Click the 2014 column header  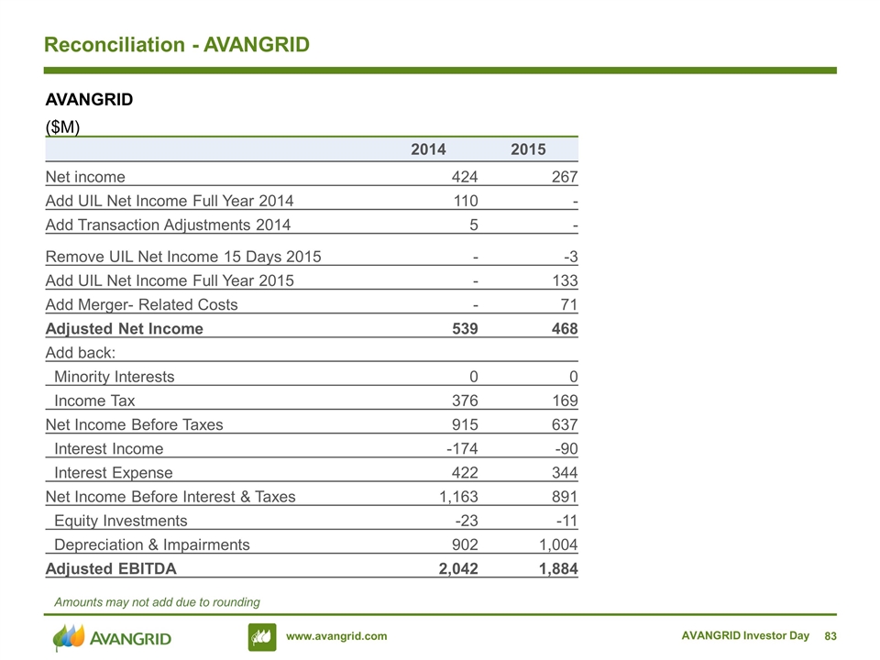tap(428, 149)
